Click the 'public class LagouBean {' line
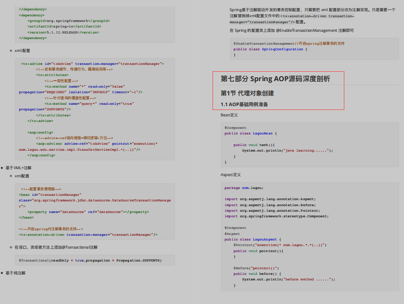 pyautogui.click(x=250, y=133)
